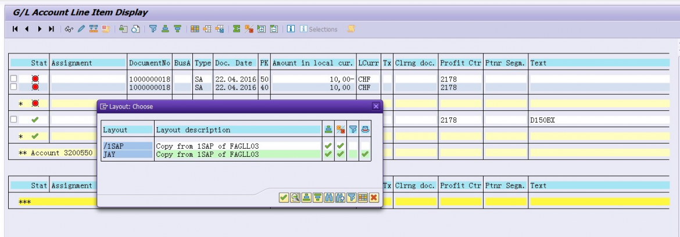This screenshot has width=680, height=237.
Task: Select the /1SAP layout
Action: (x=127, y=146)
